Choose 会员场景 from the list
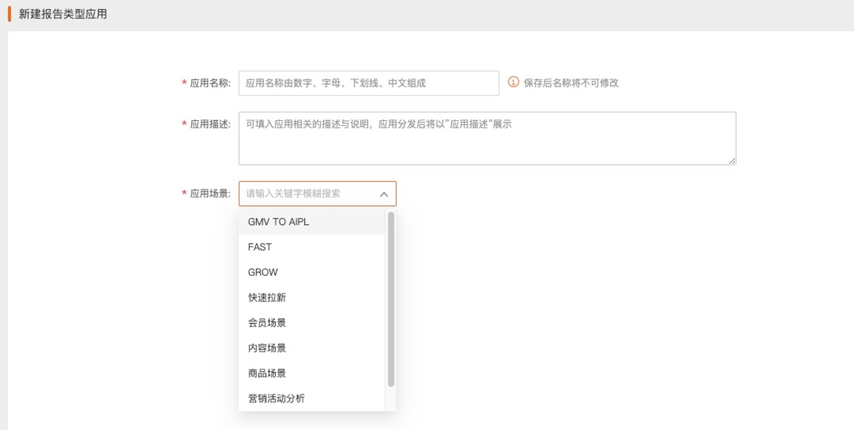 tap(312, 323)
